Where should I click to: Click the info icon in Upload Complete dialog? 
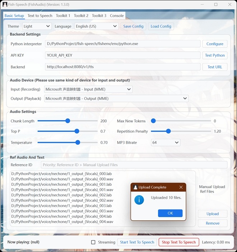coord(139,199)
